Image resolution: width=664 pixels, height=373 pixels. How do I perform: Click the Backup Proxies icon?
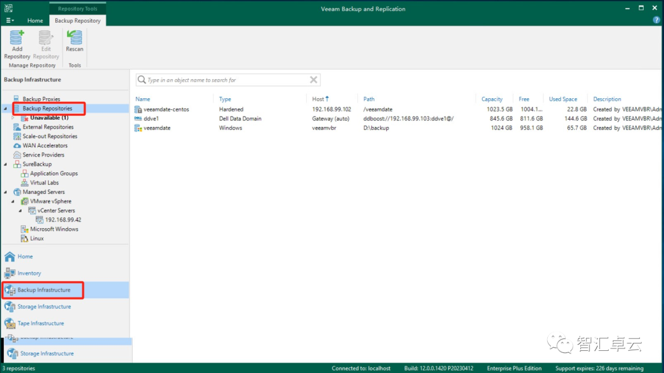(x=17, y=99)
